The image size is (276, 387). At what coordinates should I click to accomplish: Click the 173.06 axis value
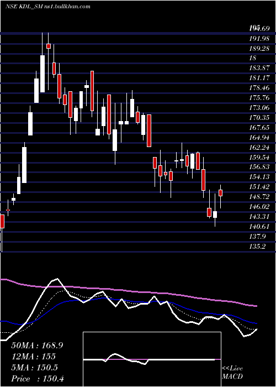259,108
